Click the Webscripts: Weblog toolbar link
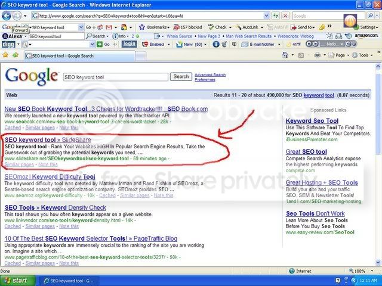This screenshot has height=286, width=382. click(295, 36)
